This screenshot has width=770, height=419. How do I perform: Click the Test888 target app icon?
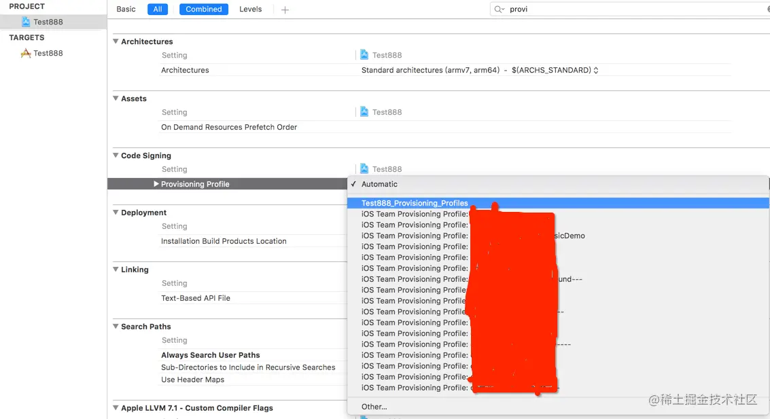click(26, 53)
